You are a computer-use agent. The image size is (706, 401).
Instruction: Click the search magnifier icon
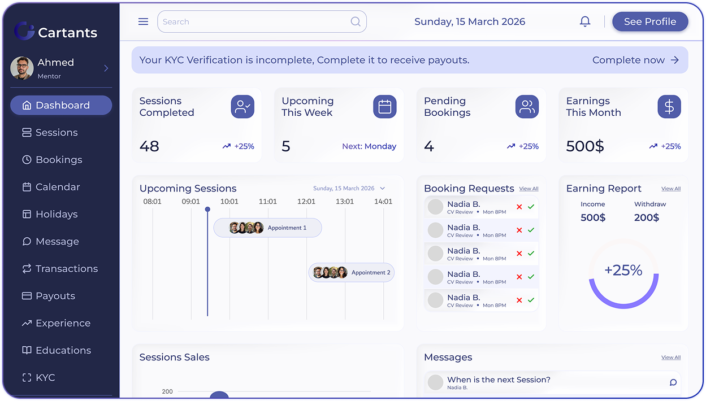coord(356,21)
